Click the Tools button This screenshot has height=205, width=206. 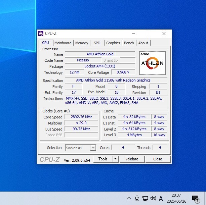103,159
